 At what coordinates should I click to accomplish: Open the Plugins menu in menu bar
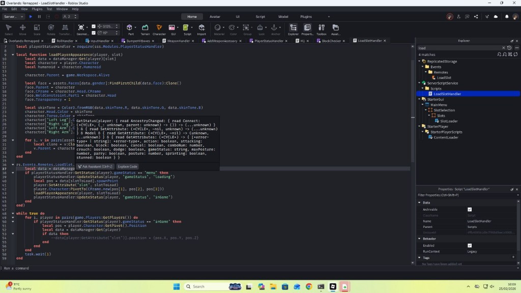pyautogui.click(x=37, y=9)
